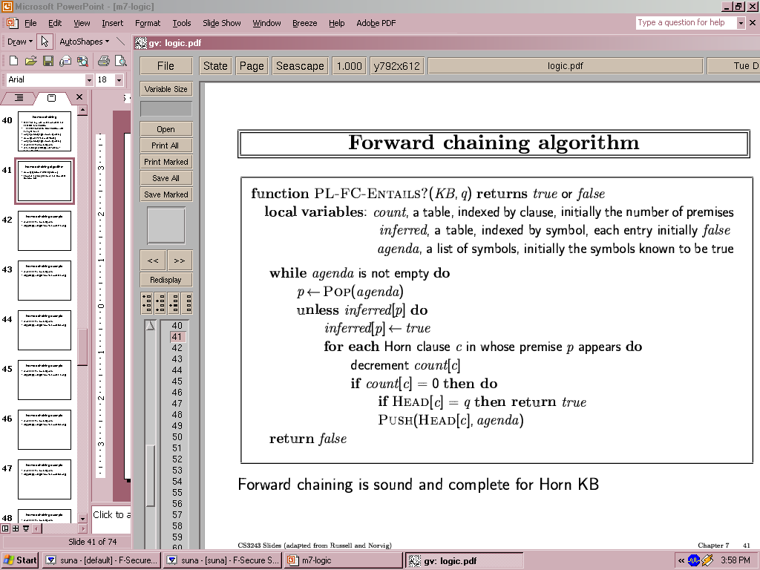
Task: Select the arrow pointer Select Objects tool
Action: (45, 42)
